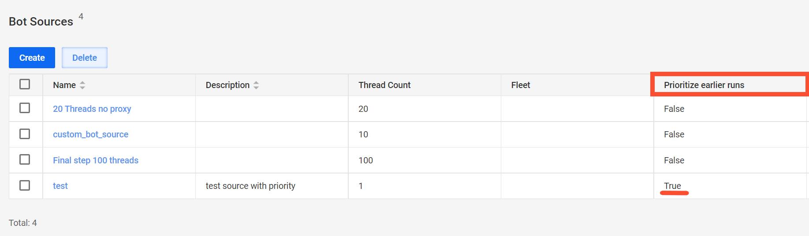Select the custom_bot_source row checkbox
809x236 pixels.
(25, 134)
